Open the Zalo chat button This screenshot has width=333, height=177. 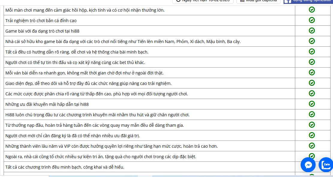click(326, 165)
